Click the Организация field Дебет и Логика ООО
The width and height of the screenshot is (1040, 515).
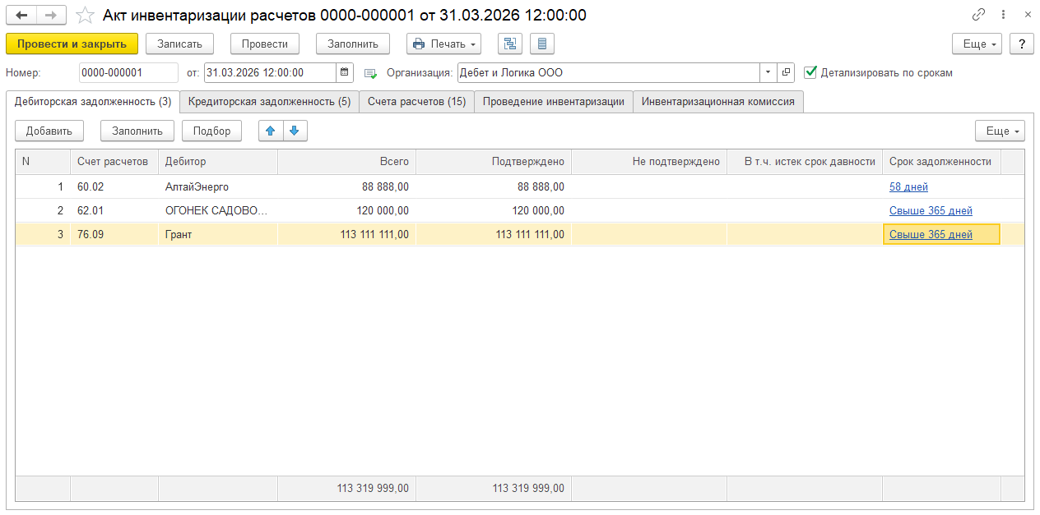(x=608, y=72)
